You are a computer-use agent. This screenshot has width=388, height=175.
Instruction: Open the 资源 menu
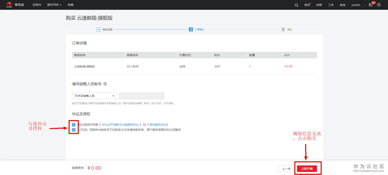point(319,5)
